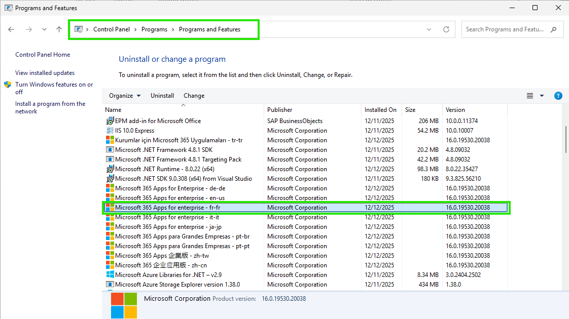
Task: Click the Programs and Features title bar icon
Action: click(8, 8)
